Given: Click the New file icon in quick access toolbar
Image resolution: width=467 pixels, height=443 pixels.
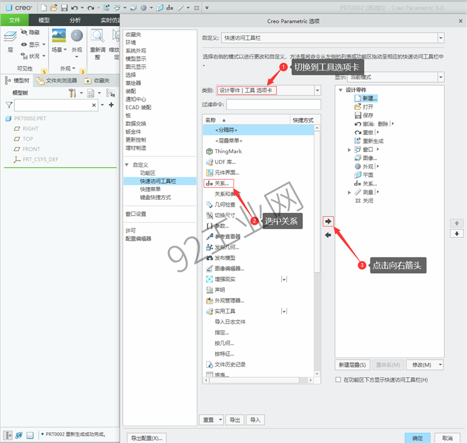Looking at the screenshot, I should click(x=44, y=7).
